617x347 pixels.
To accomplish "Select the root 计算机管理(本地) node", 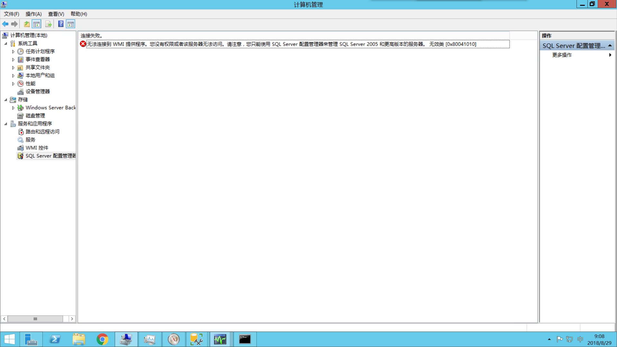I will tap(29, 35).
